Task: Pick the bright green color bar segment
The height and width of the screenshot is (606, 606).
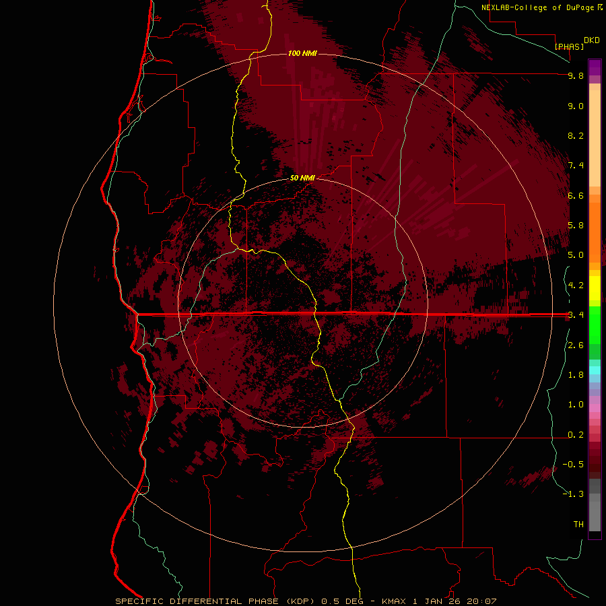Action: point(595,325)
